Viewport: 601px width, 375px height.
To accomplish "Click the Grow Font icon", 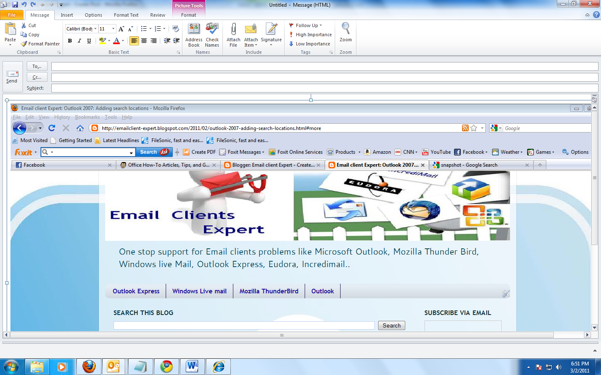I will (x=121, y=29).
